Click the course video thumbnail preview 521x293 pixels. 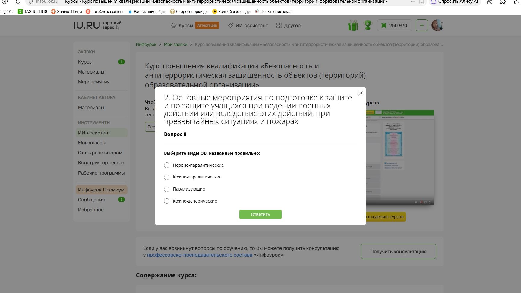click(400, 157)
